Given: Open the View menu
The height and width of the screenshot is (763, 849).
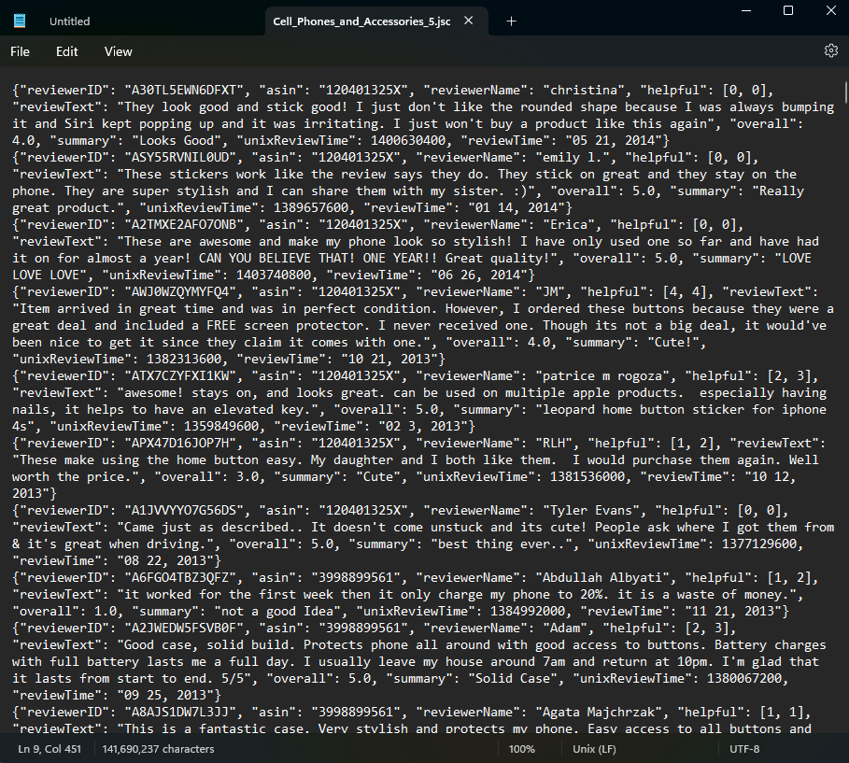Looking at the screenshot, I should point(118,51).
